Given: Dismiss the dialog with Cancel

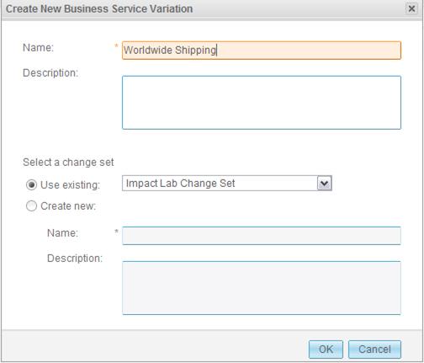Looking at the screenshot, I should pos(374,350).
